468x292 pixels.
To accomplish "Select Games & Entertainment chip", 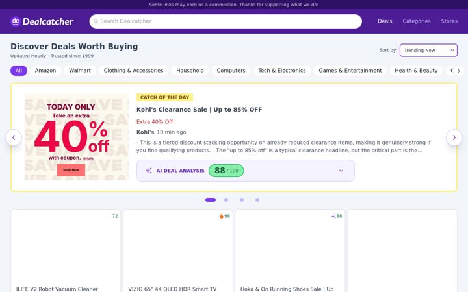I will tap(350, 71).
